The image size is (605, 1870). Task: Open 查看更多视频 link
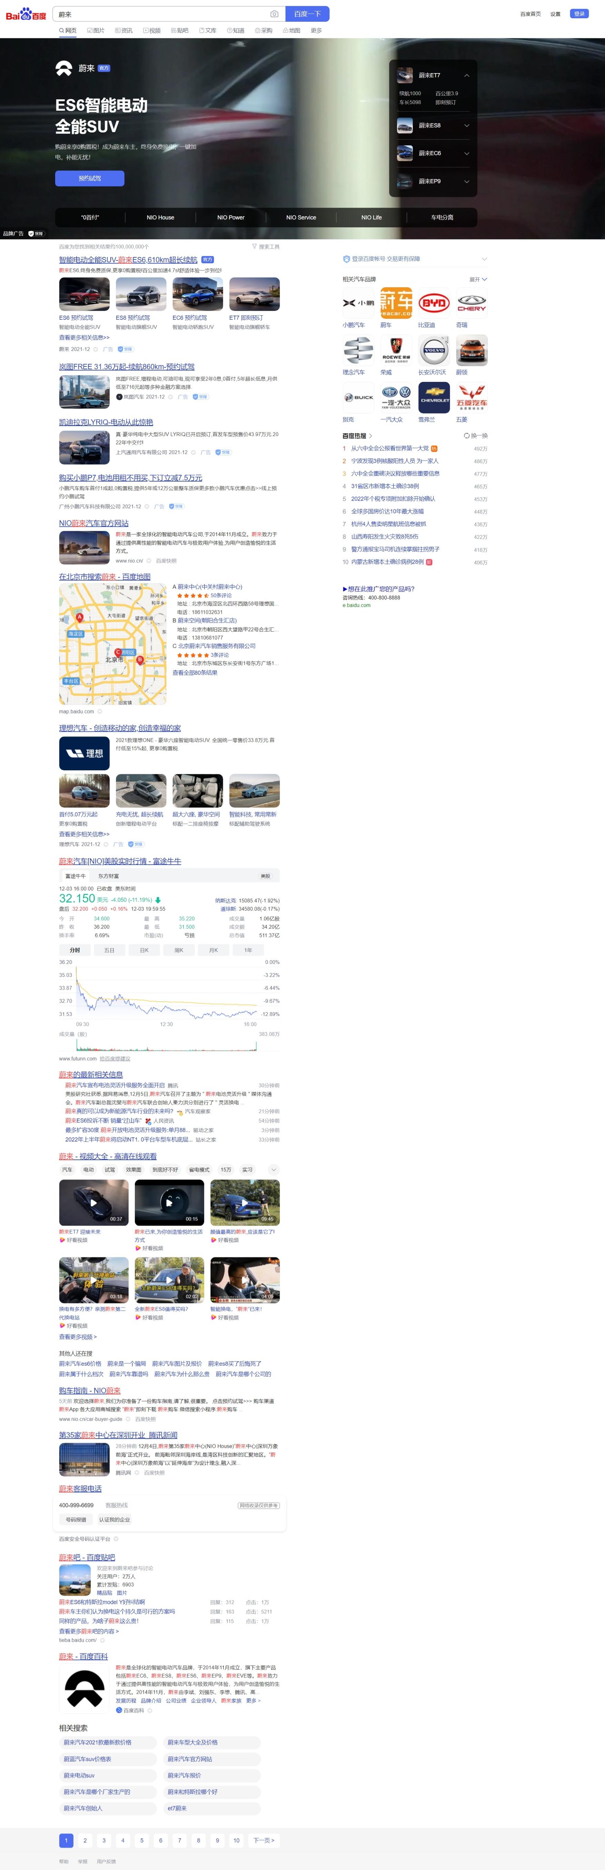pyautogui.click(x=78, y=1337)
